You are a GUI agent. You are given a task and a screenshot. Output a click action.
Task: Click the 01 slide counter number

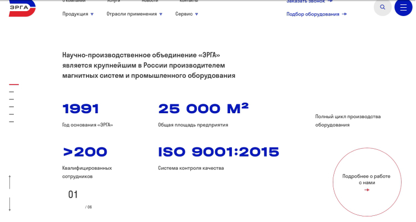coord(73,195)
